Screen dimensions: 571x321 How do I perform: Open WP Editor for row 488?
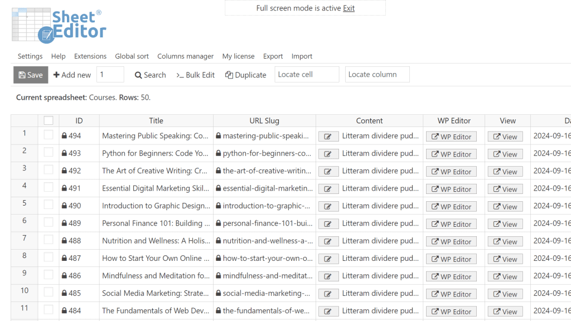[451, 241]
